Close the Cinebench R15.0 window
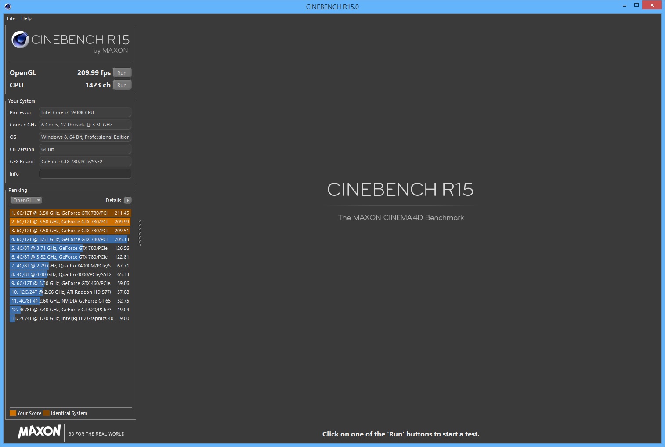 (x=652, y=5)
